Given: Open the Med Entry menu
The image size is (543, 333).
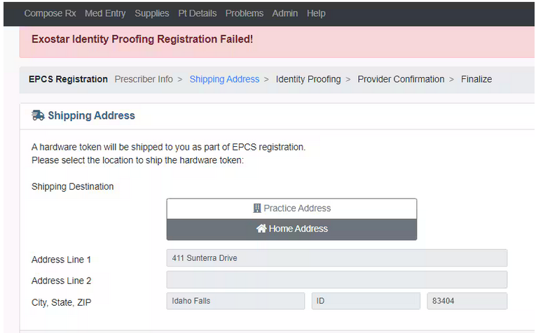Looking at the screenshot, I should 105,13.
